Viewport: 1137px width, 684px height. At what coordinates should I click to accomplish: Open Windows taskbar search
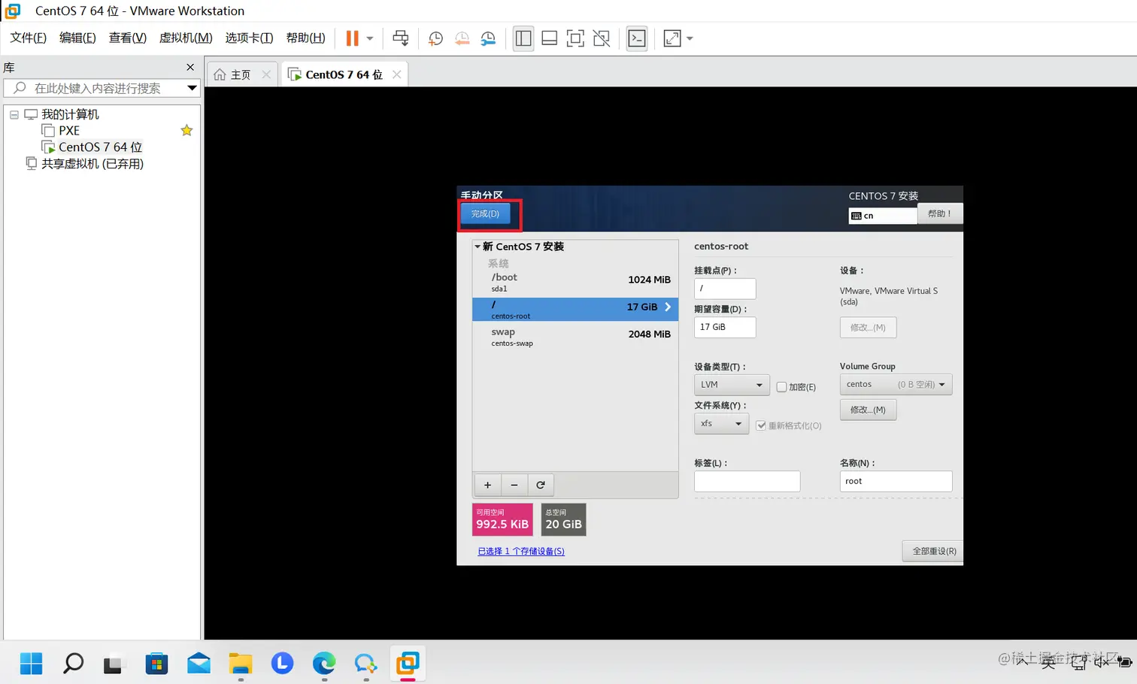click(x=73, y=663)
